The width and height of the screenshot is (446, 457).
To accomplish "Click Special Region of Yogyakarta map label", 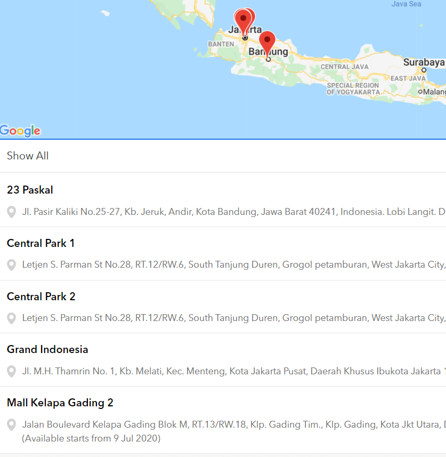I will (x=353, y=89).
